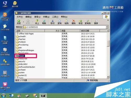Select the pchealth folder
The height and width of the screenshot is (98, 131).
coord(21,36)
